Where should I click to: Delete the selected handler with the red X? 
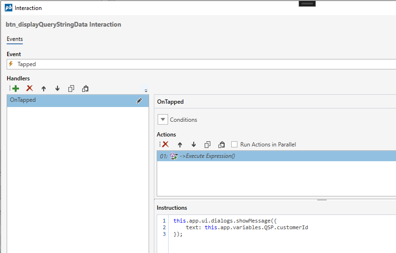point(29,88)
